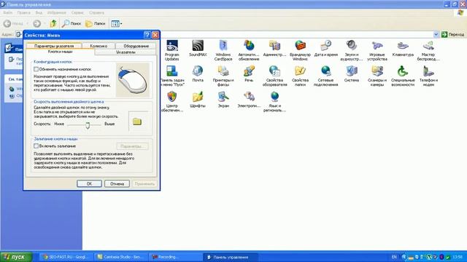Open the File (Файл) menu
467x262 pixels.
8,13
